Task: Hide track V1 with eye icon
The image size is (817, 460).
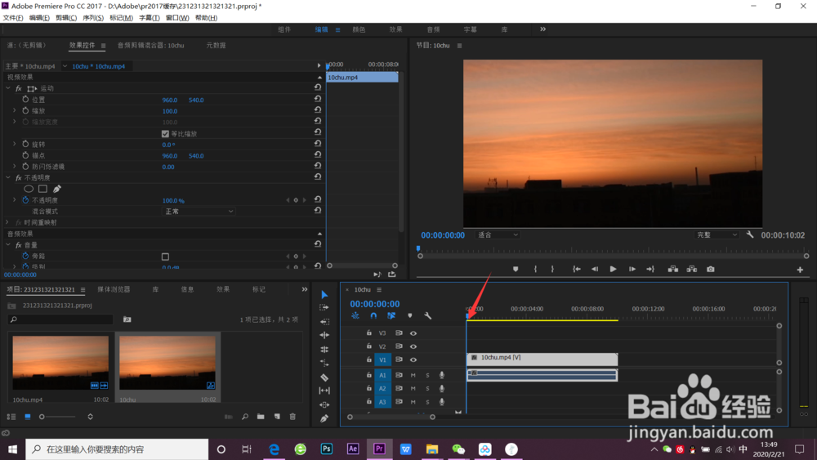Action: 413,360
